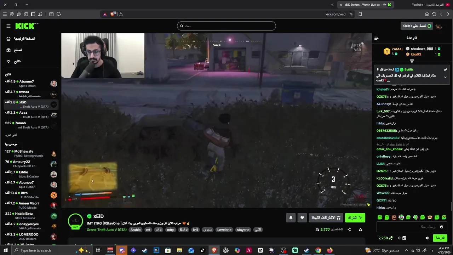The image size is (453, 255).
Task: Hide the pinned message with eye icon
Action: point(445,70)
